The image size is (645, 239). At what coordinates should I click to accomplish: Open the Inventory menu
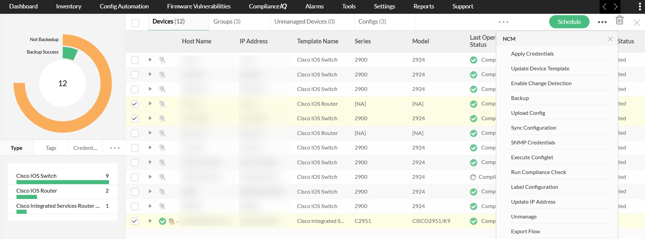pyautogui.click(x=69, y=6)
